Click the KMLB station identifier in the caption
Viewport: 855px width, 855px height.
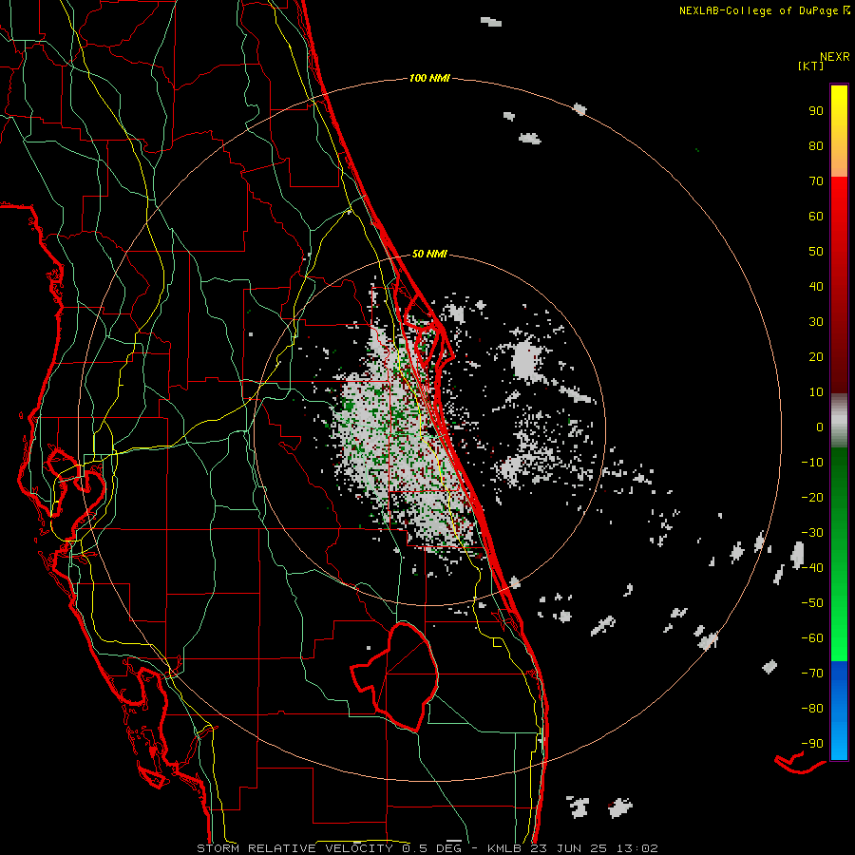click(505, 848)
